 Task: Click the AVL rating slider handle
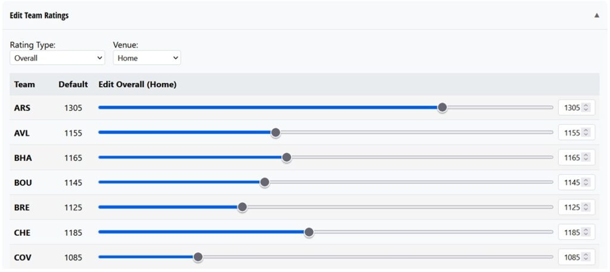(275, 132)
